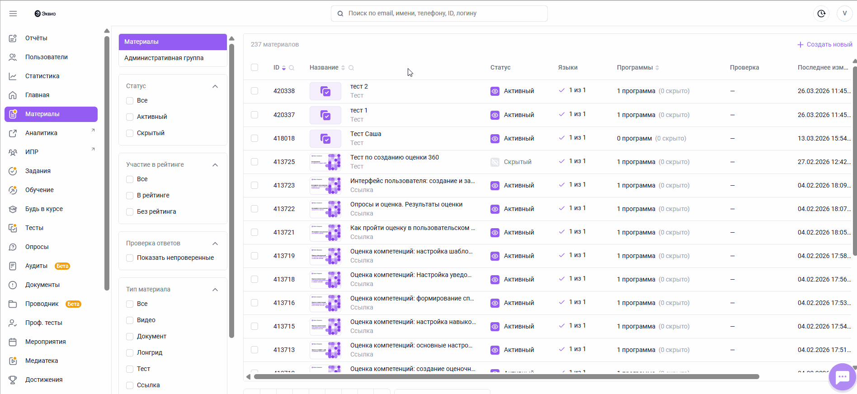Collapse the Участие в рейтинге section

coord(215,165)
